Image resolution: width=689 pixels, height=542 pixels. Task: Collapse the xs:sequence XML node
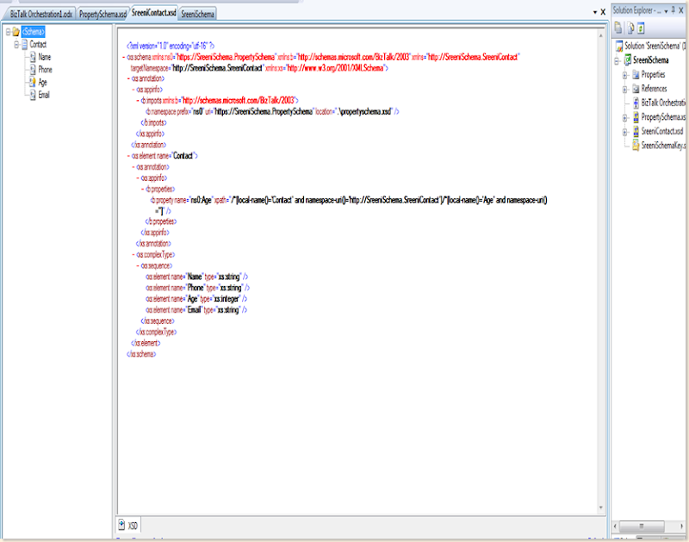138,266
